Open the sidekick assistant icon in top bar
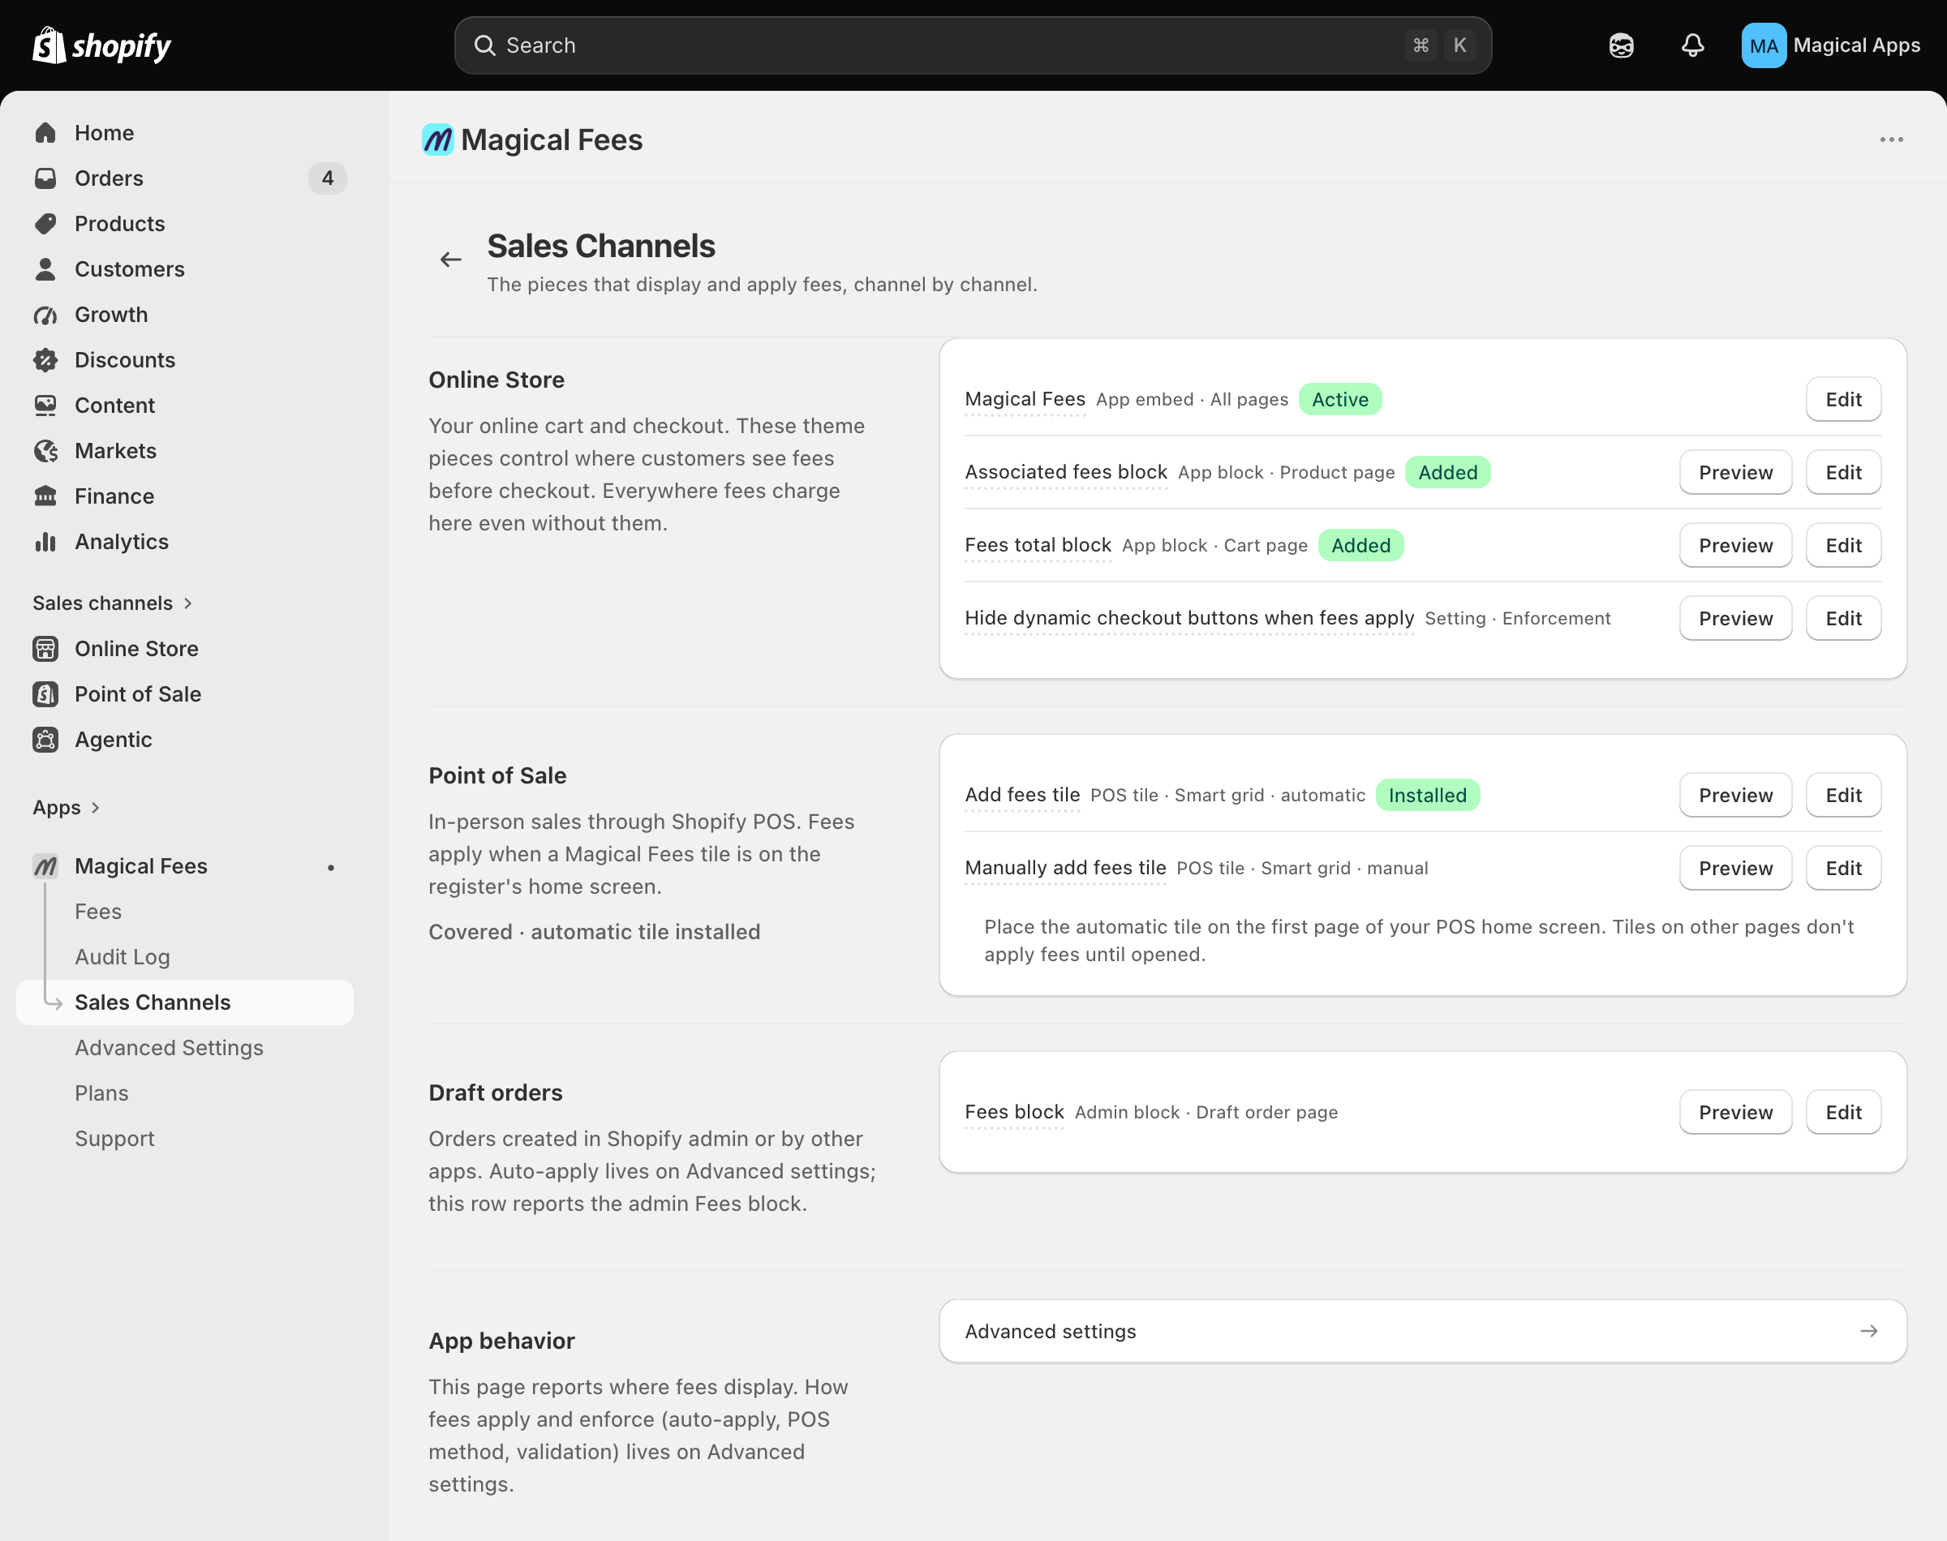This screenshot has height=1541, width=1947. pyautogui.click(x=1622, y=45)
